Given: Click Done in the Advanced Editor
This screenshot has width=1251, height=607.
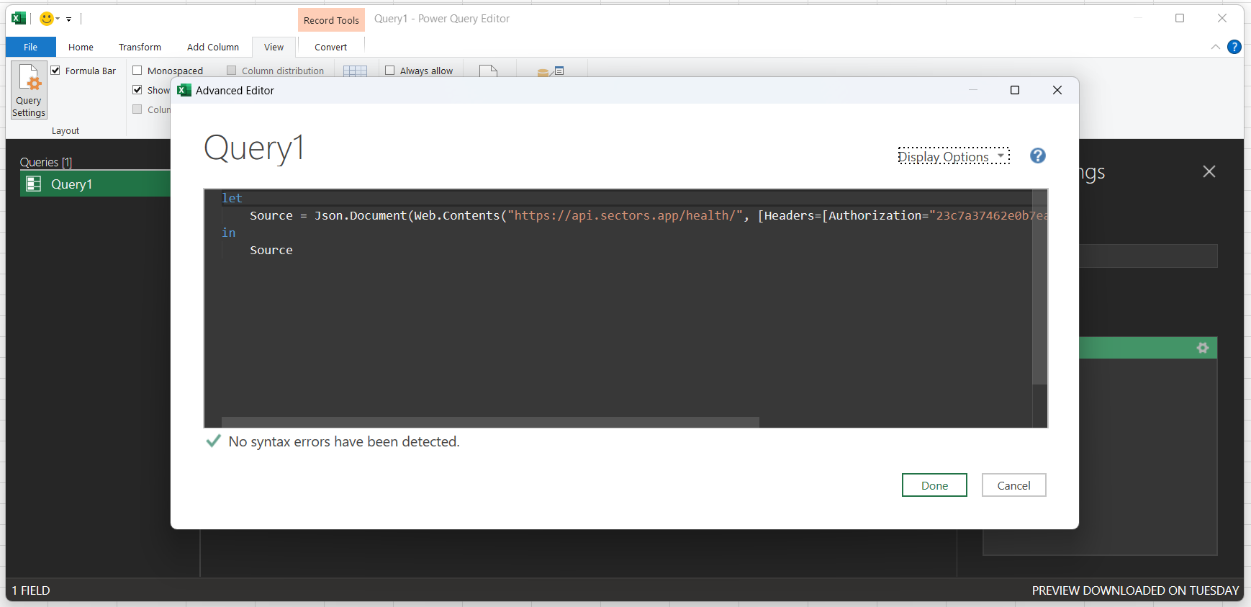Looking at the screenshot, I should pyautogui.click(x=934, y=485).
